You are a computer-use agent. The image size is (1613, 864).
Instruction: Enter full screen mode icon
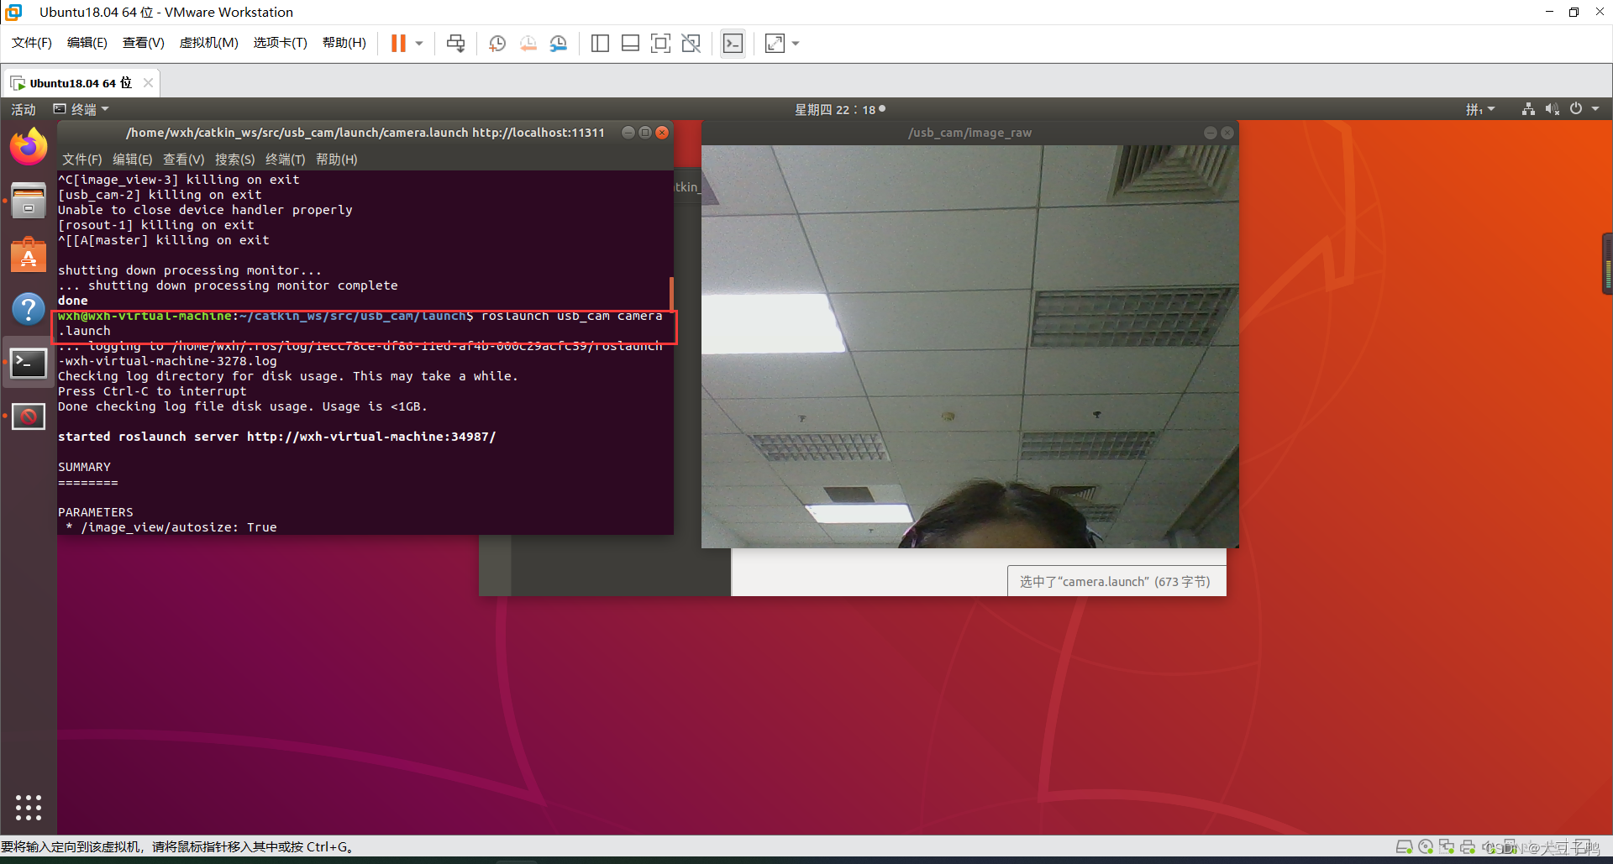tap(660, 43)
